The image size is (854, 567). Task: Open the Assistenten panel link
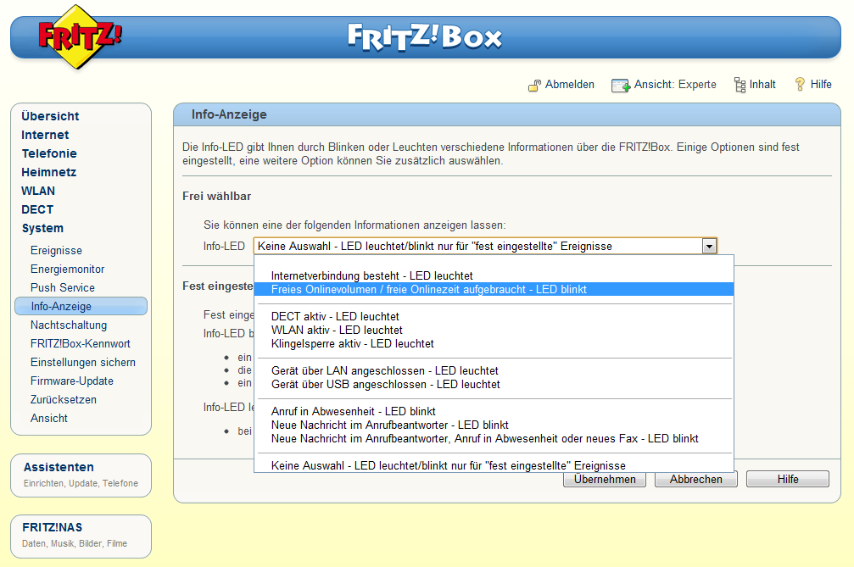click(59, 467)
